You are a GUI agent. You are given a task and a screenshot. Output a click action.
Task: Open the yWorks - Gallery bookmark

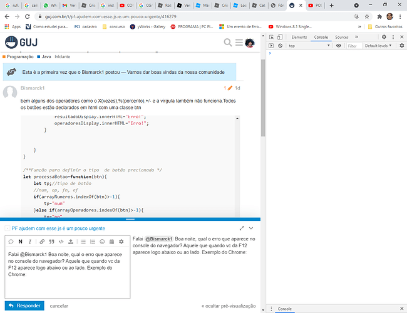tap(148, 26)
